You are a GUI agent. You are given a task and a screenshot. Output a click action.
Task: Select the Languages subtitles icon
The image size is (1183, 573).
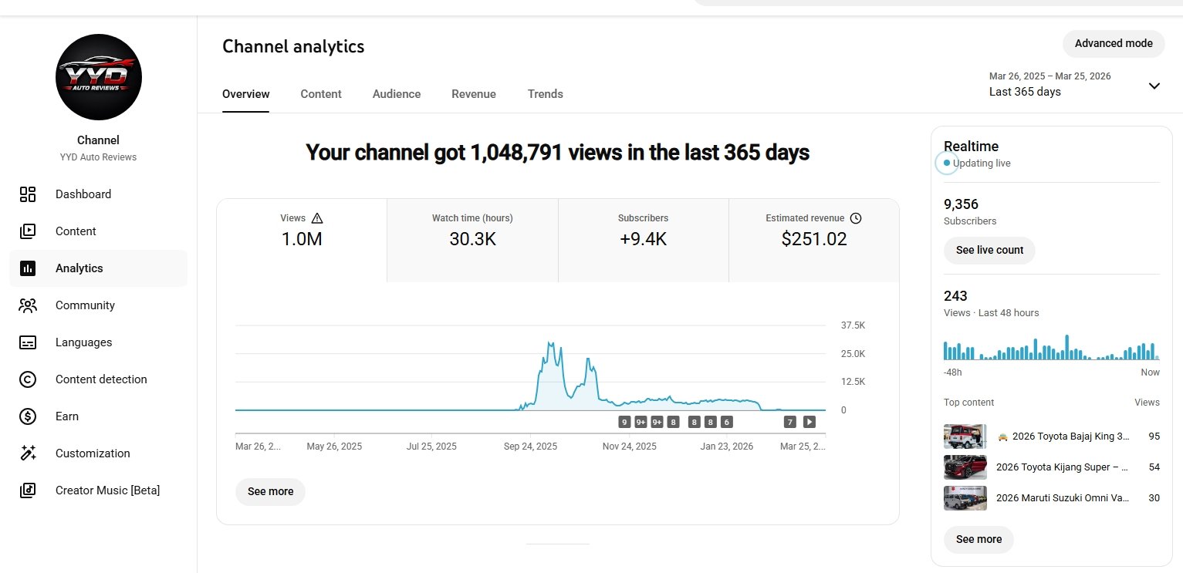(x=28, y=342)
